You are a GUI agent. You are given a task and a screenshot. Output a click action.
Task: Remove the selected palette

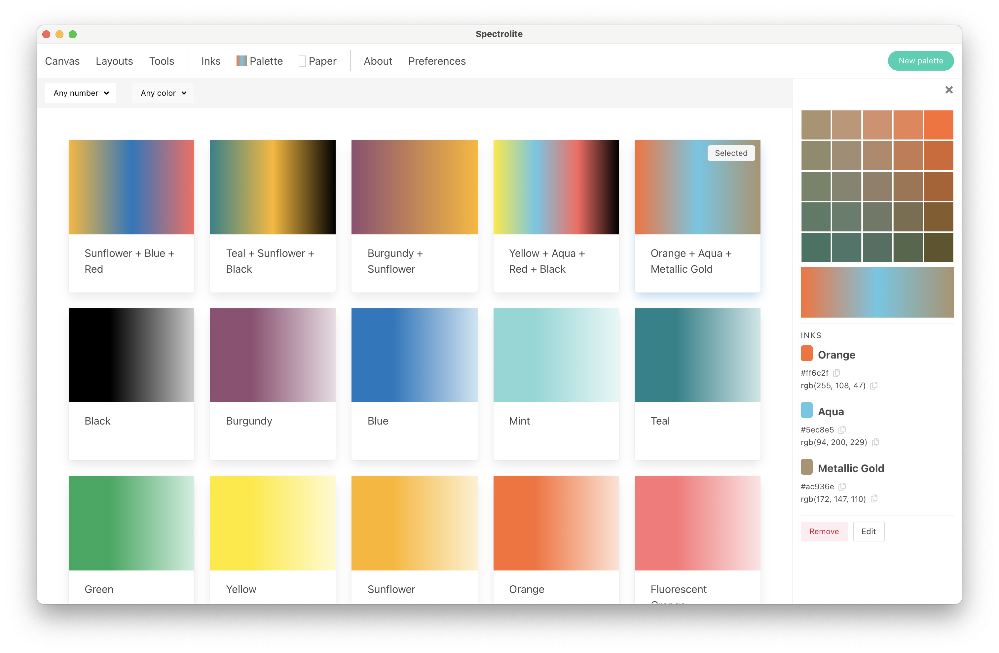(x=824, y=532)
